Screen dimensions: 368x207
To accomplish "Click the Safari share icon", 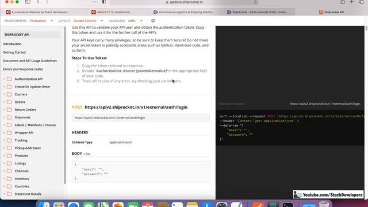I will point(343,2).
